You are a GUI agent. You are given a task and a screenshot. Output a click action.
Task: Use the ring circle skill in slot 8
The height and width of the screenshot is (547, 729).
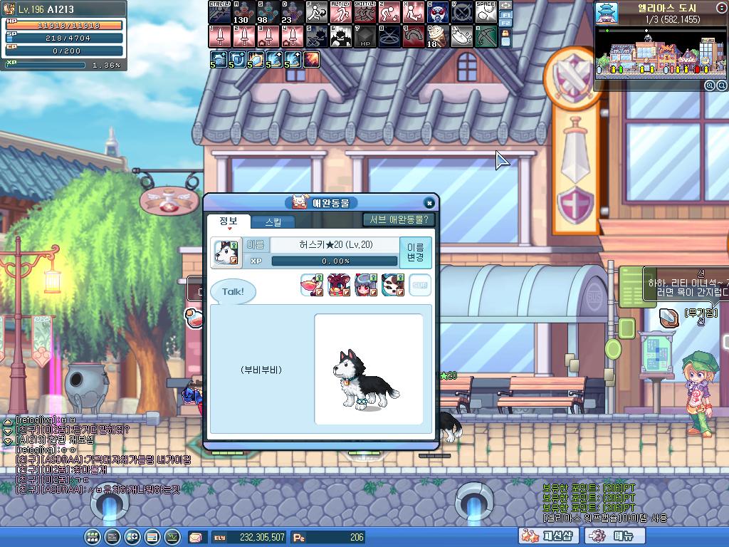(x=389, y=36)
